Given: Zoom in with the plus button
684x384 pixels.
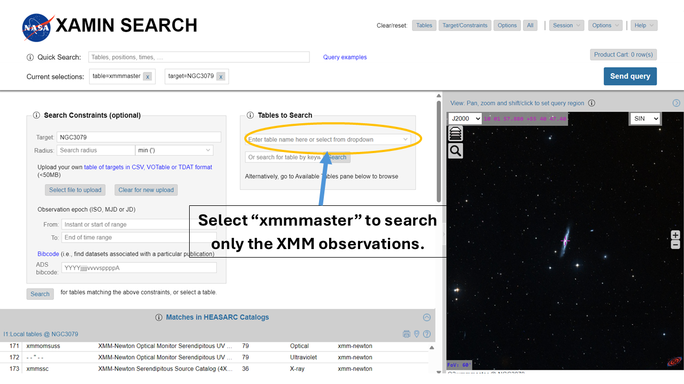Looking at the screenshot, I should point(675,235).
